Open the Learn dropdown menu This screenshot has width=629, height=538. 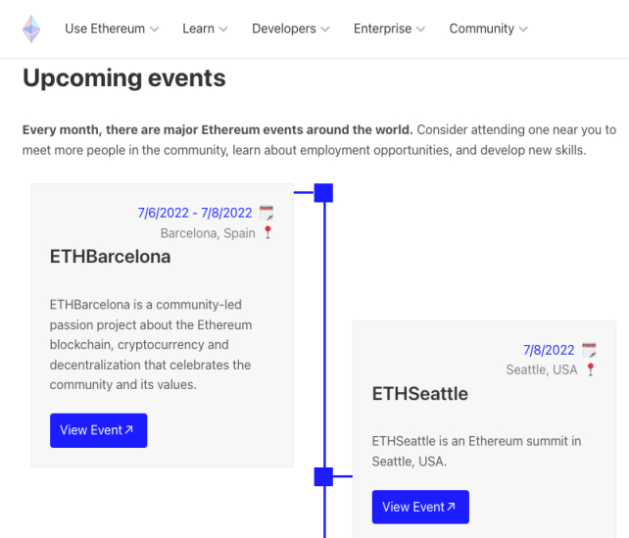pos(205,29)
